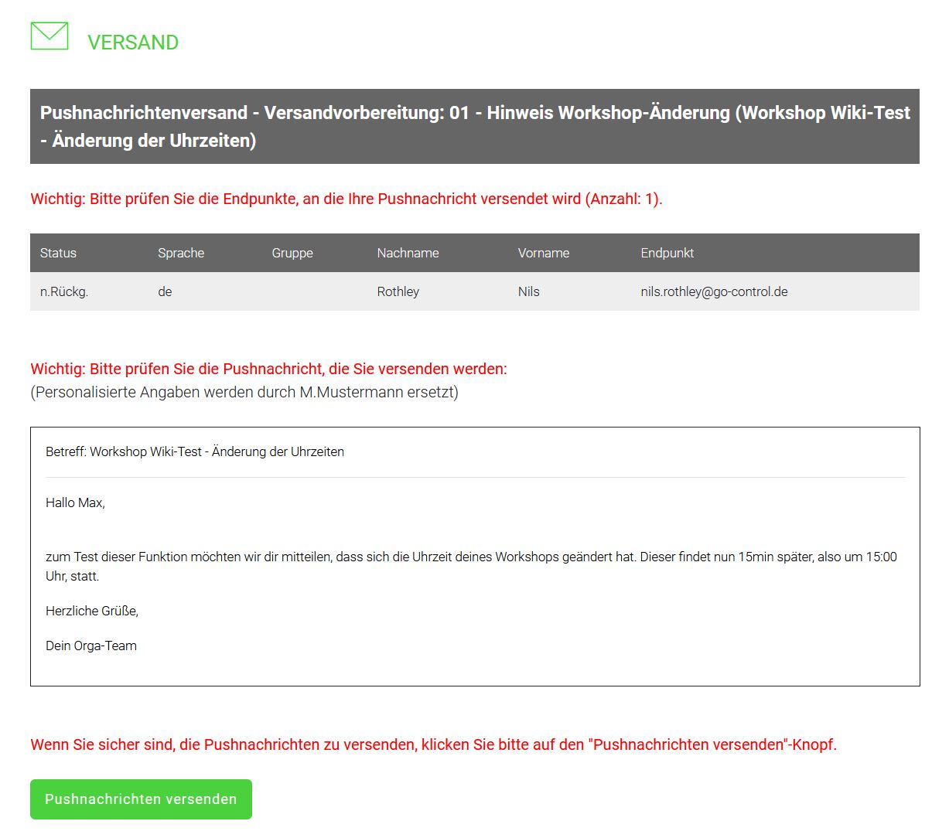Select the Rothley last name cell
The height and width of the screenshot is (838, 949).
398,291
